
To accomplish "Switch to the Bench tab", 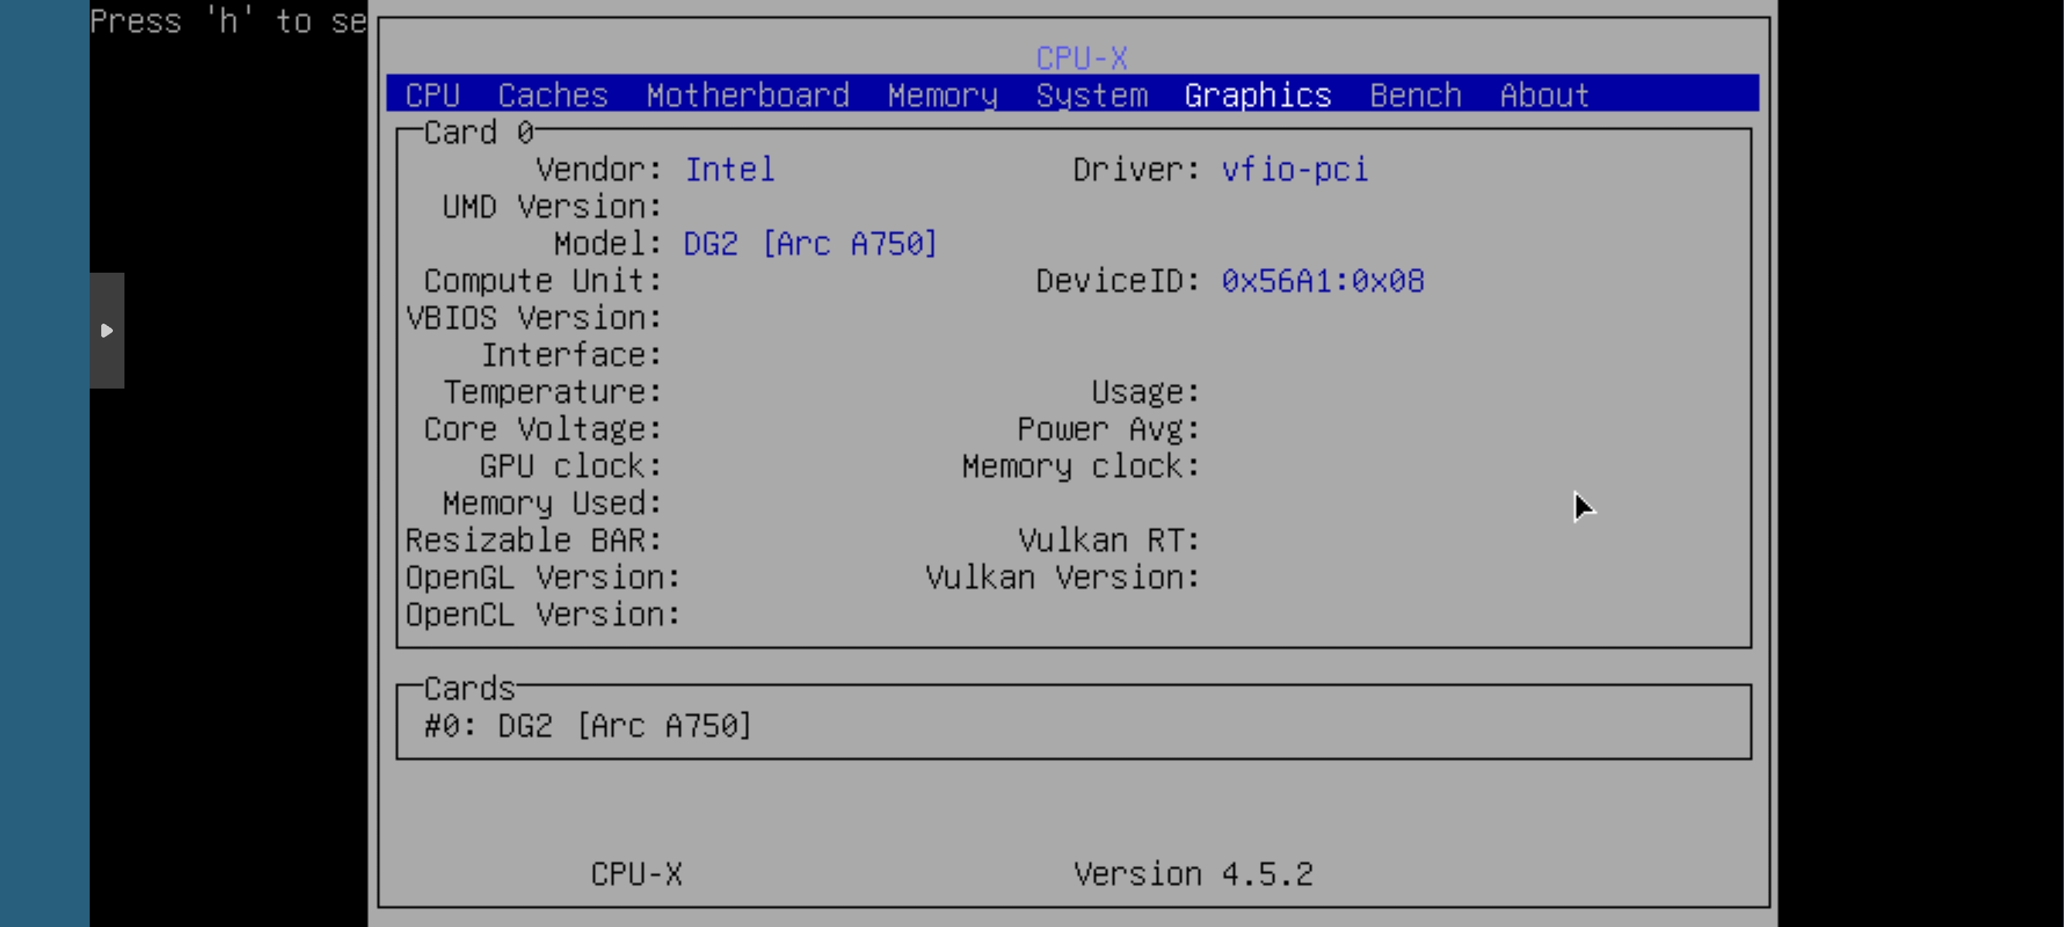I will point(1415,95).
